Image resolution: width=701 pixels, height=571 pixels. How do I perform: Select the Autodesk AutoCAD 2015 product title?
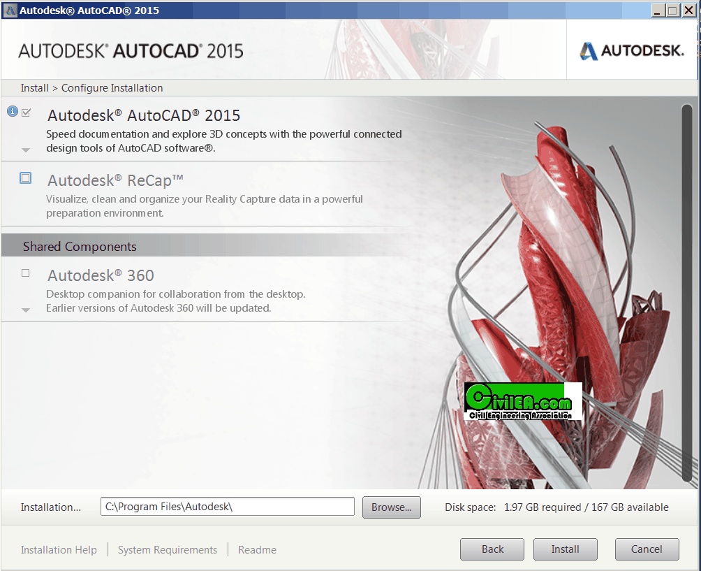pyautogui.click(x=144, y=115)
